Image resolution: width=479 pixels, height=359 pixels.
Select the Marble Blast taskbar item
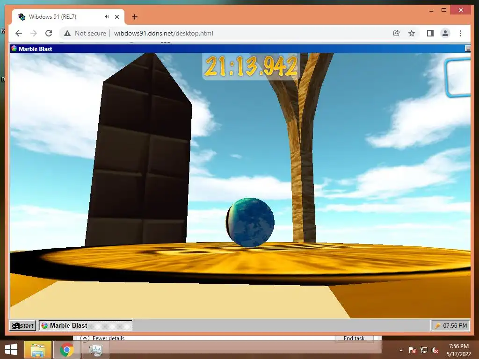pos(86,325)
